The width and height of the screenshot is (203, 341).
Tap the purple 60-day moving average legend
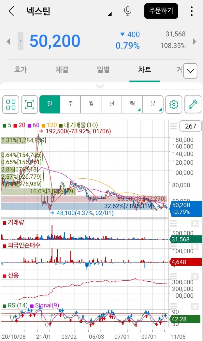pyautogui.click(x=34, y=125)
